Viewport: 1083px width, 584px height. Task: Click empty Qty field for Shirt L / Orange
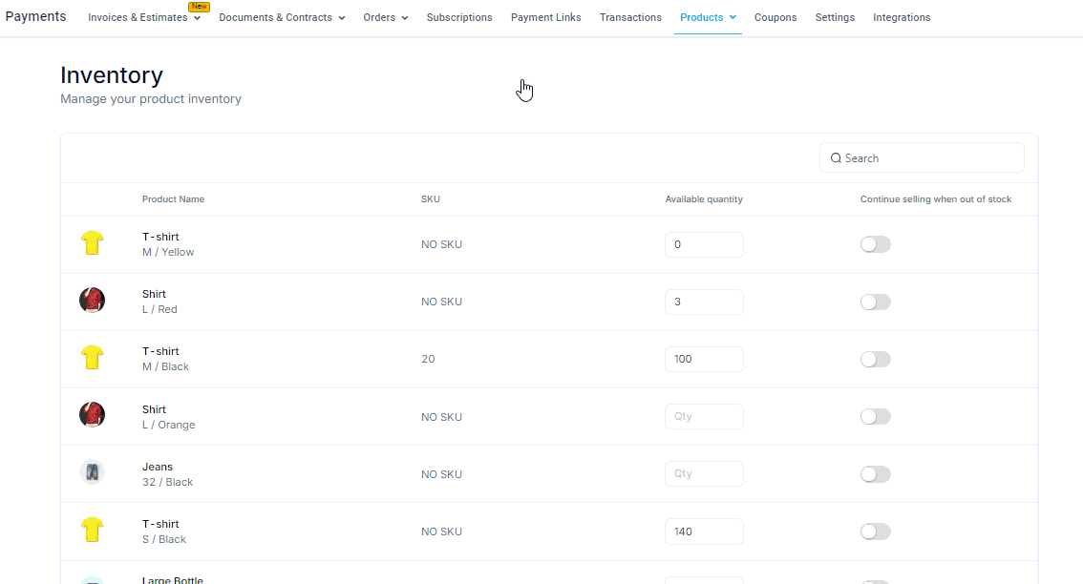click(x=704, y=416)
